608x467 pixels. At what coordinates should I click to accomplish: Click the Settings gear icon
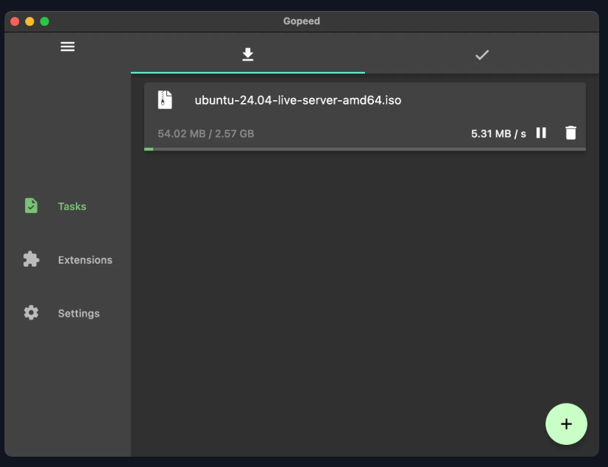(31, 312)
